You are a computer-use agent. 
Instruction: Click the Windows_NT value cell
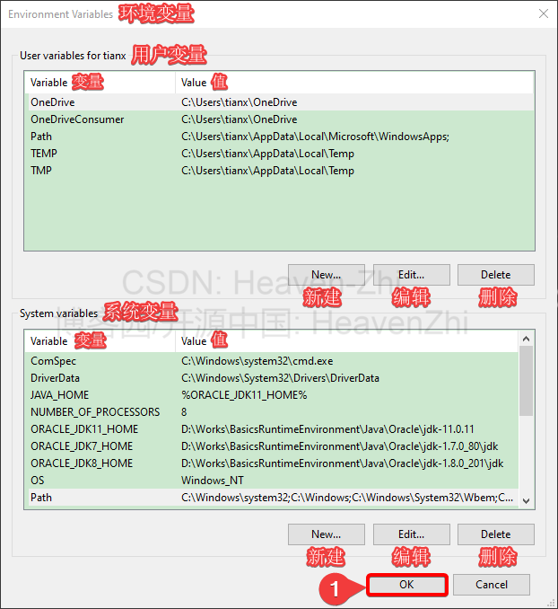(x=213, y=481)
